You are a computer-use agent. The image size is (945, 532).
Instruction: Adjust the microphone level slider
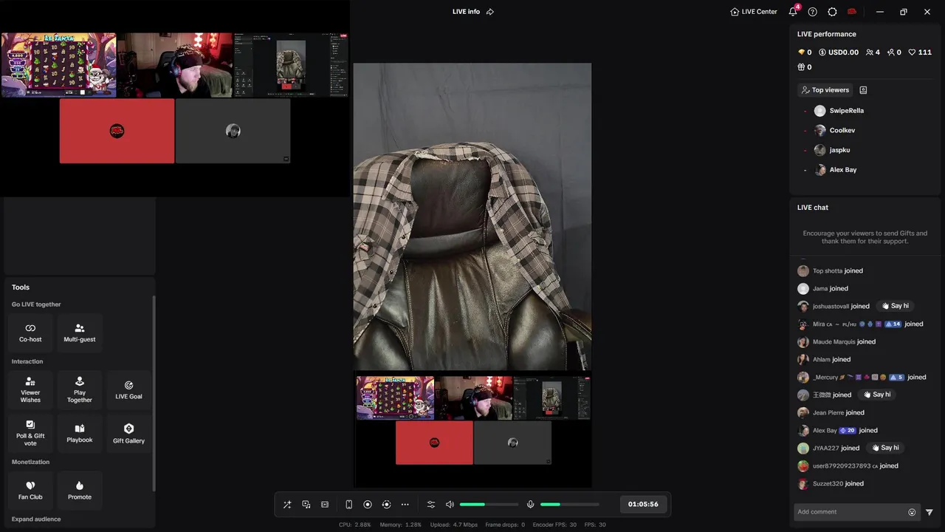pos(569,505)
